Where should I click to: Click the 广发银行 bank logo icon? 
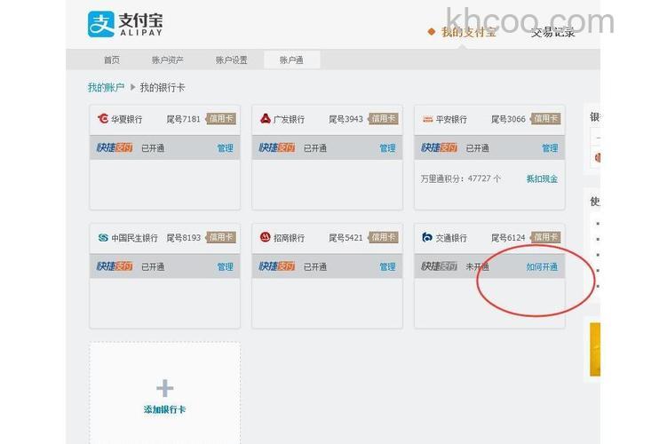click(266, 119)
